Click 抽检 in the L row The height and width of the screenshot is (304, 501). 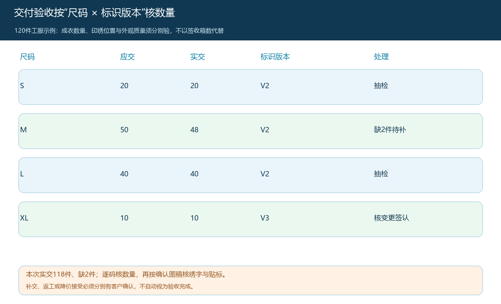point(381,174)
